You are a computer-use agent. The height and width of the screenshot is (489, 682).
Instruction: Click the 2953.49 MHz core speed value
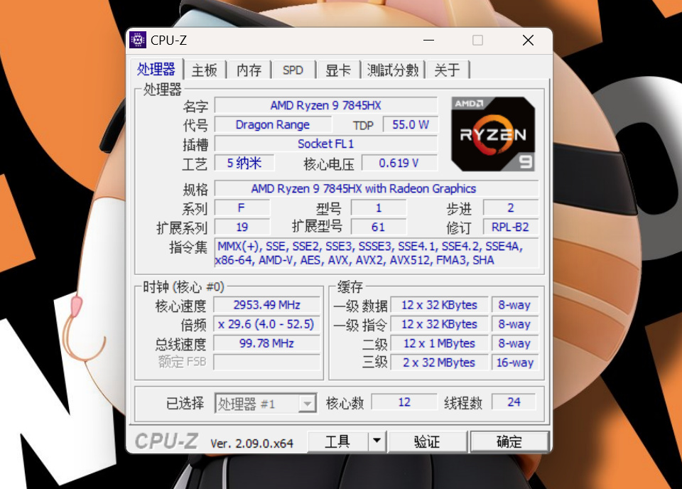(x=266, y=305)
